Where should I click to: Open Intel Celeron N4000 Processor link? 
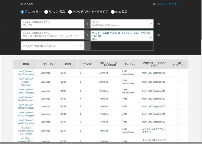(x=26, y=122)
